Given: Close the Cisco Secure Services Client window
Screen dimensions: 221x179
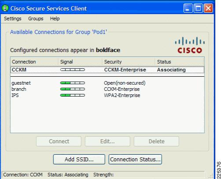Looking at the screenshot, I should (x=208, y=8).
